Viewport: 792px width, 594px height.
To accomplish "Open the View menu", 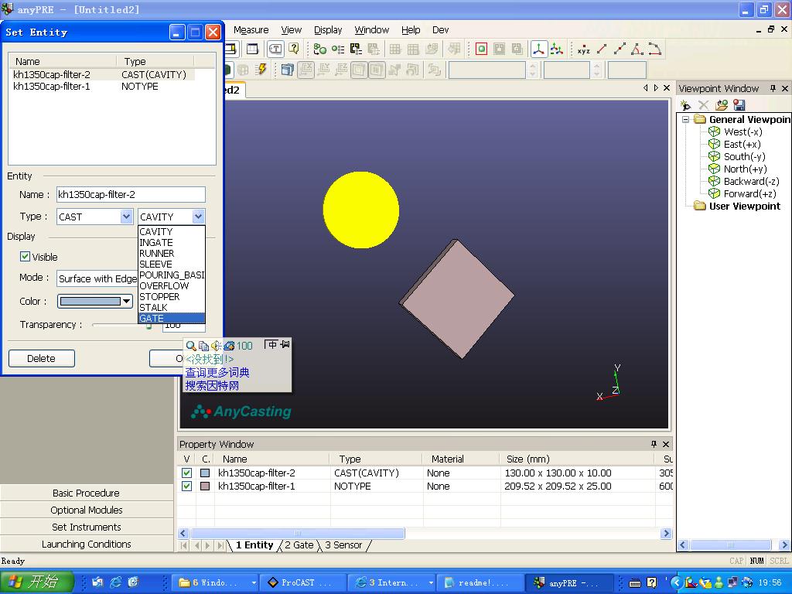I will (291, 30).
